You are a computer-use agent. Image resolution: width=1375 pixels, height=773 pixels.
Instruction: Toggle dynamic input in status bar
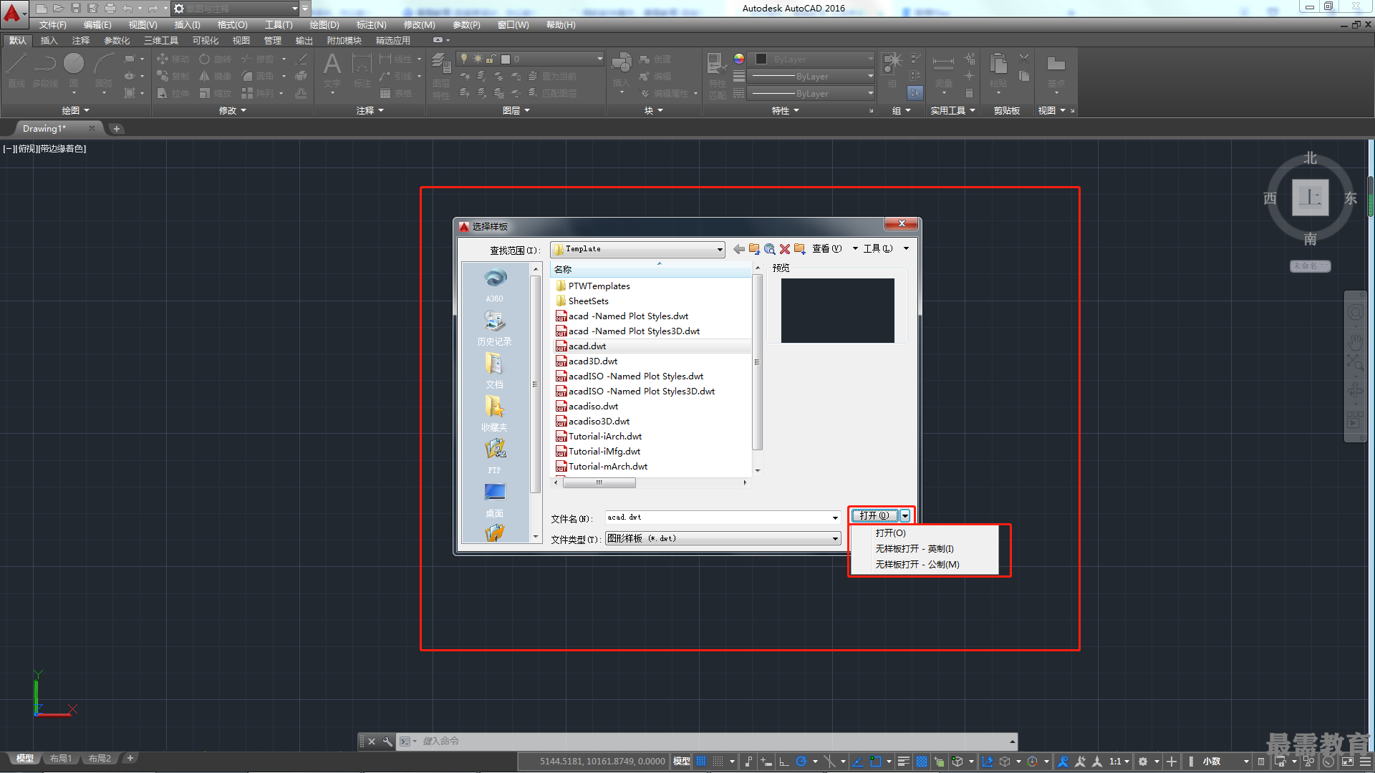766,762
